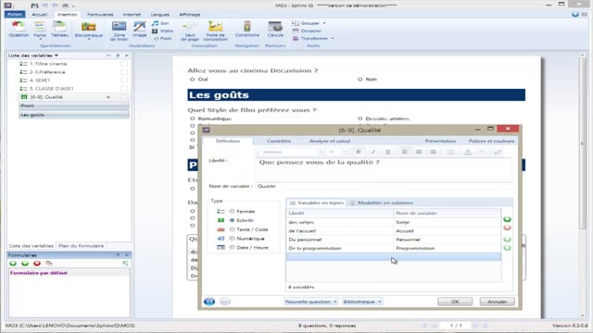Open the Analyse et calcul tab
This screenshot has height=333, width=593.
(x=330, y=141)
